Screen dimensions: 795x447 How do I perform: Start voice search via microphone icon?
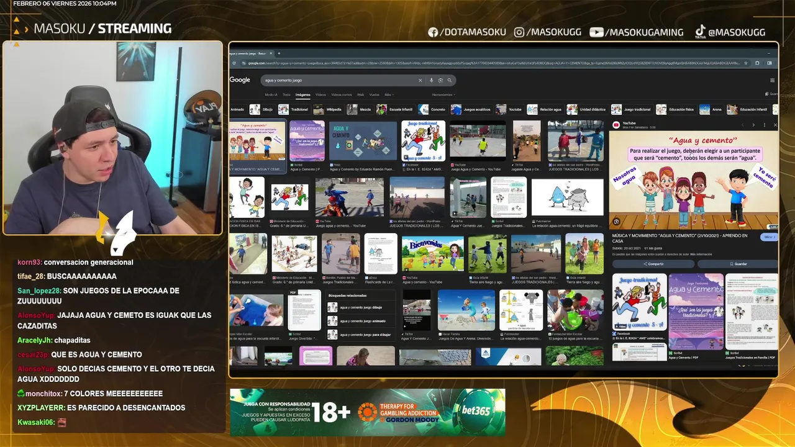click(x=432, y=80)
